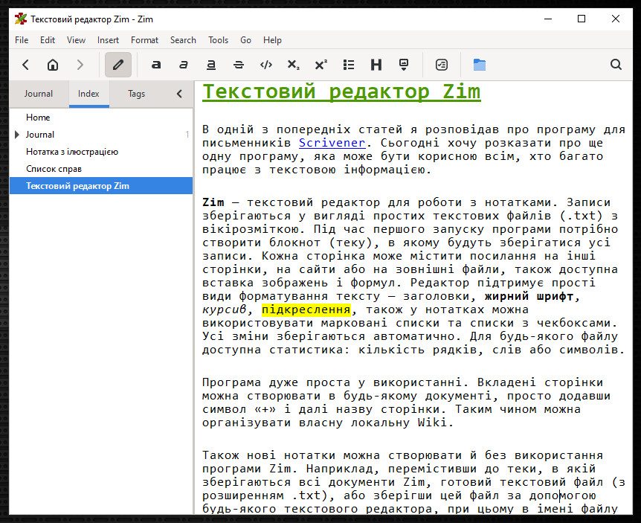Open the Insert menu

pyautogui.click(x=108, y=40)
